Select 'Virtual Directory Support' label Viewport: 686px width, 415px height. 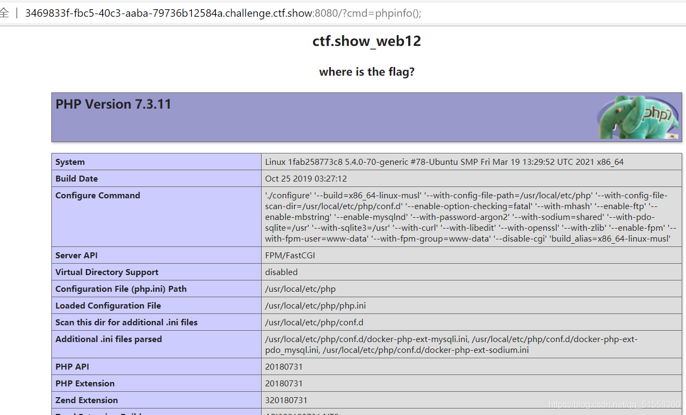(x=107, y=272)
